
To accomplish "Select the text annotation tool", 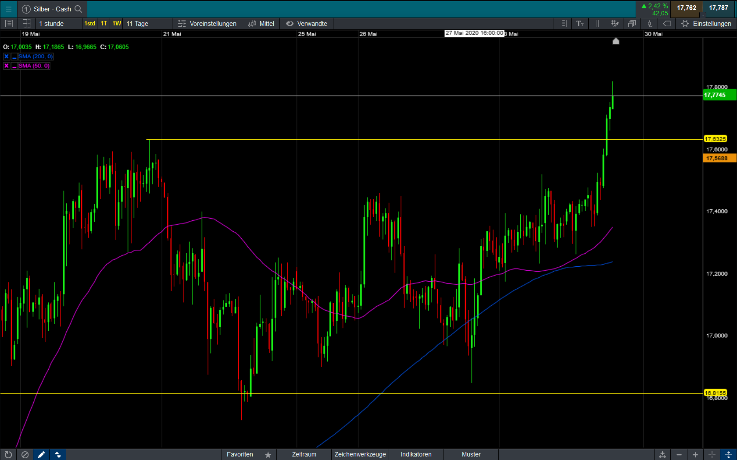I will (580, 24).
